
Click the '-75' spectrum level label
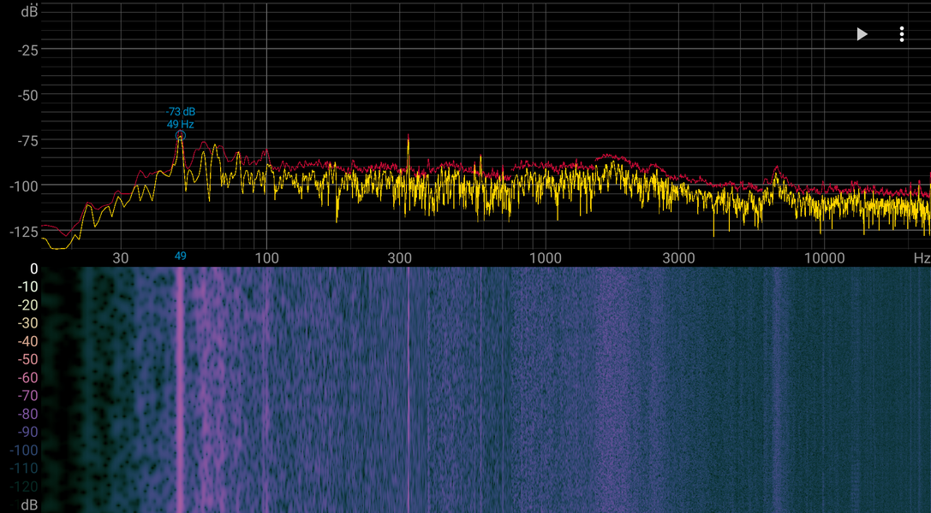pos(27,141)
